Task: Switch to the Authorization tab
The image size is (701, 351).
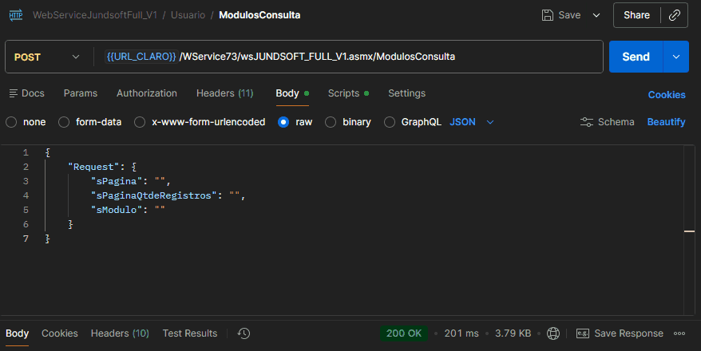Action: tap(146, 93)
